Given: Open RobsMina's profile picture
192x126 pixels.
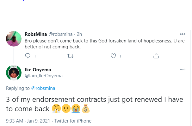Looking at the screenshot, I should tap(14, 39).
